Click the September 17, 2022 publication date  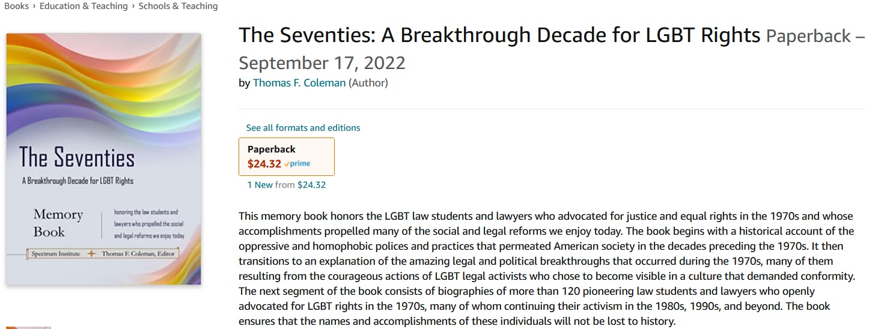322,62
